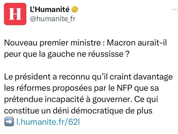Click the NFP acronym in tweet text
178x134 pixels.
[x=125, y=88]
